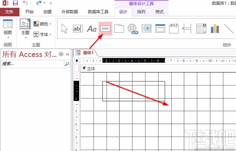Image resolution: width=236 pixels, height=151 pixels.
Task: Click the Access application icon
Action: [x=5, y=3]
